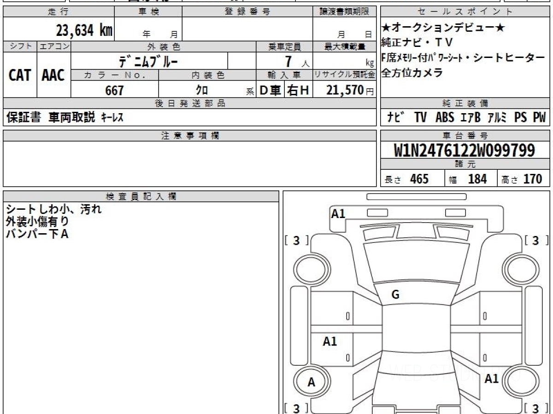Select the 右H steering side indicator
Viewport: 553px width, 414px height.
(298, 91)
